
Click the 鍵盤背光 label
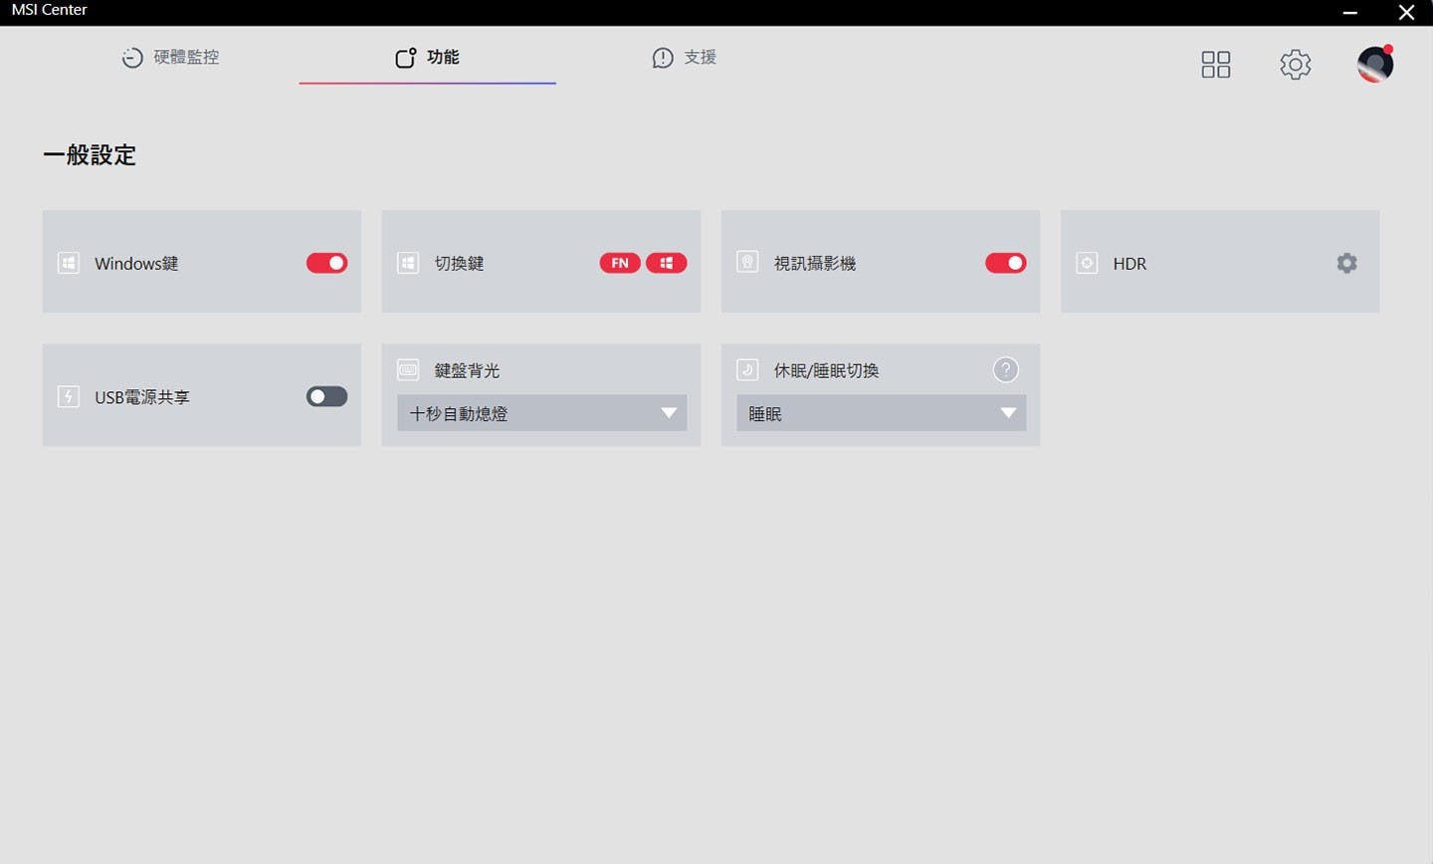click(x=468, y=370)
